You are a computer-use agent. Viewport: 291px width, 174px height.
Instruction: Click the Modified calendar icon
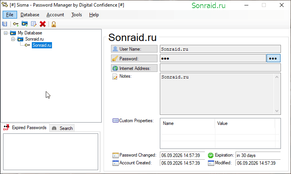[x=211, y=163]
